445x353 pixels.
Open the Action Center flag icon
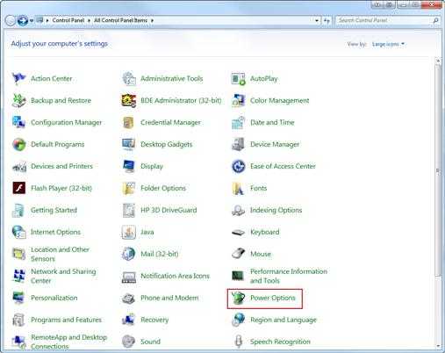(19, 78)
